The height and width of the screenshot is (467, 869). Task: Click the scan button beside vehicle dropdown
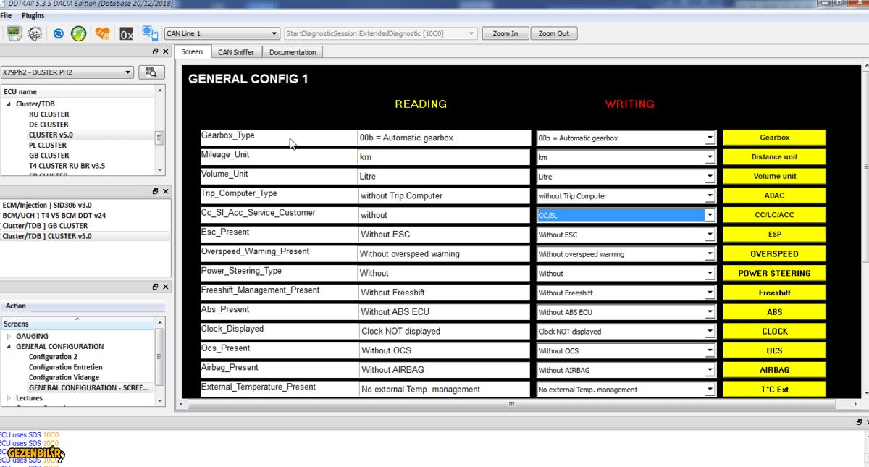tap(151, 72)
